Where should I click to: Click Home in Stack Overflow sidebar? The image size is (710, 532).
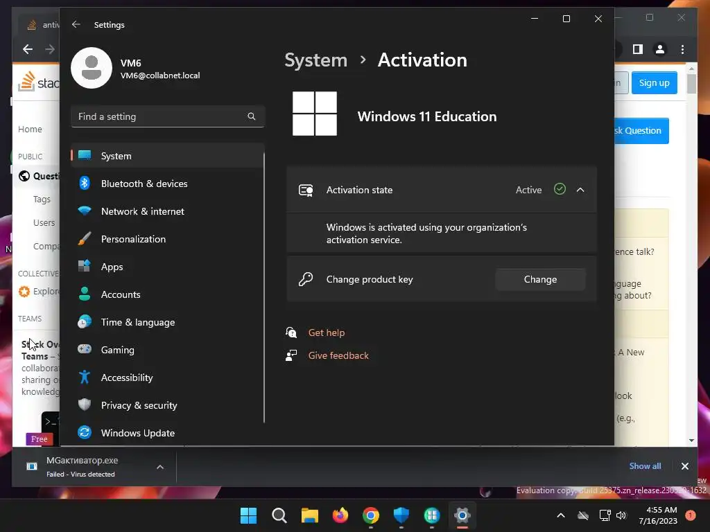pyautogui.click(x=30, y=130)
